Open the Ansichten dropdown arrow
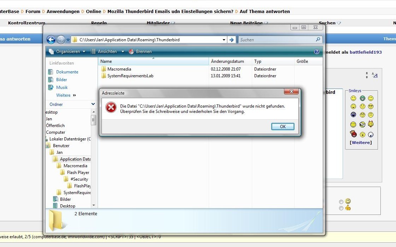The height and width of the screenshot is (247, 396). click(123, 52)
